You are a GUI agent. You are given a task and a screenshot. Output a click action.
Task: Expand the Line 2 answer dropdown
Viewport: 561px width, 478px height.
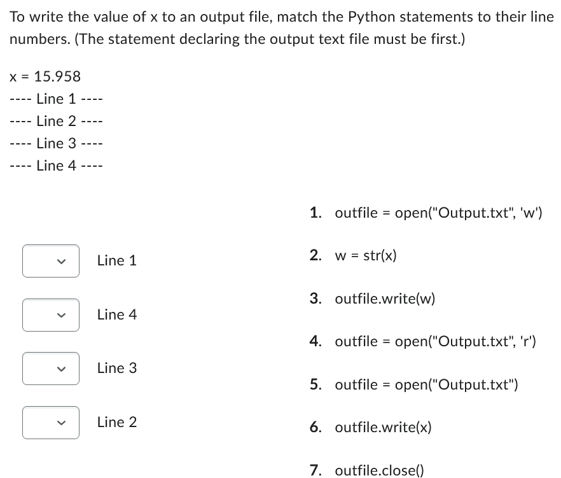click(x=50, y=422)
